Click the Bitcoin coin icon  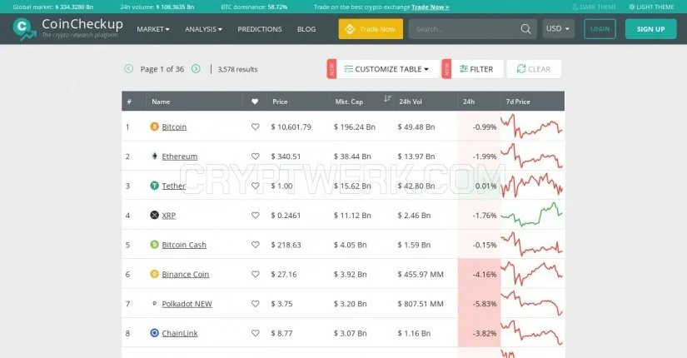(x=154, y=127)
